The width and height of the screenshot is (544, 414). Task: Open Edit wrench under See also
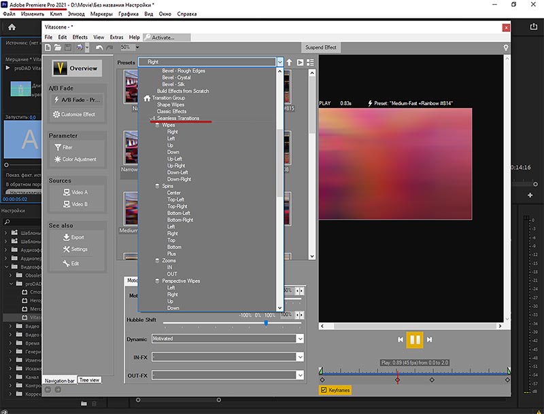tap(71, 263)
